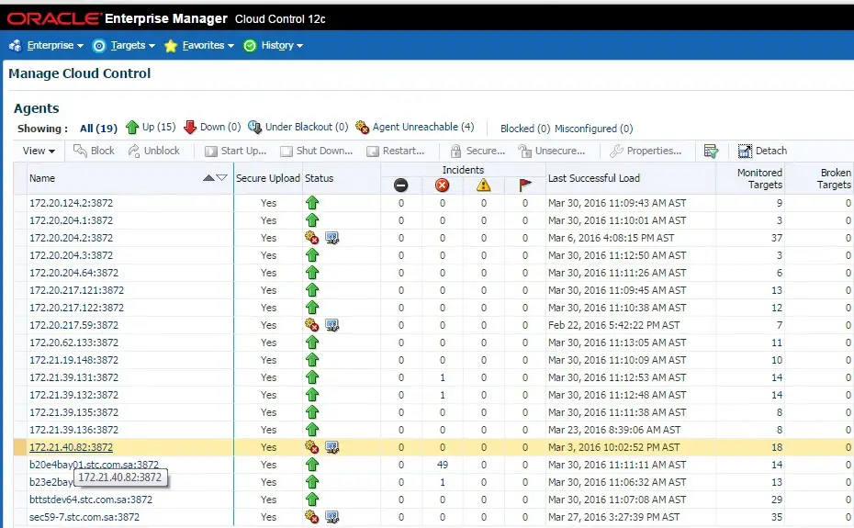Show All (19) agents
The height and width of the screenshot is (528, 854).
(x=98, y=129)
